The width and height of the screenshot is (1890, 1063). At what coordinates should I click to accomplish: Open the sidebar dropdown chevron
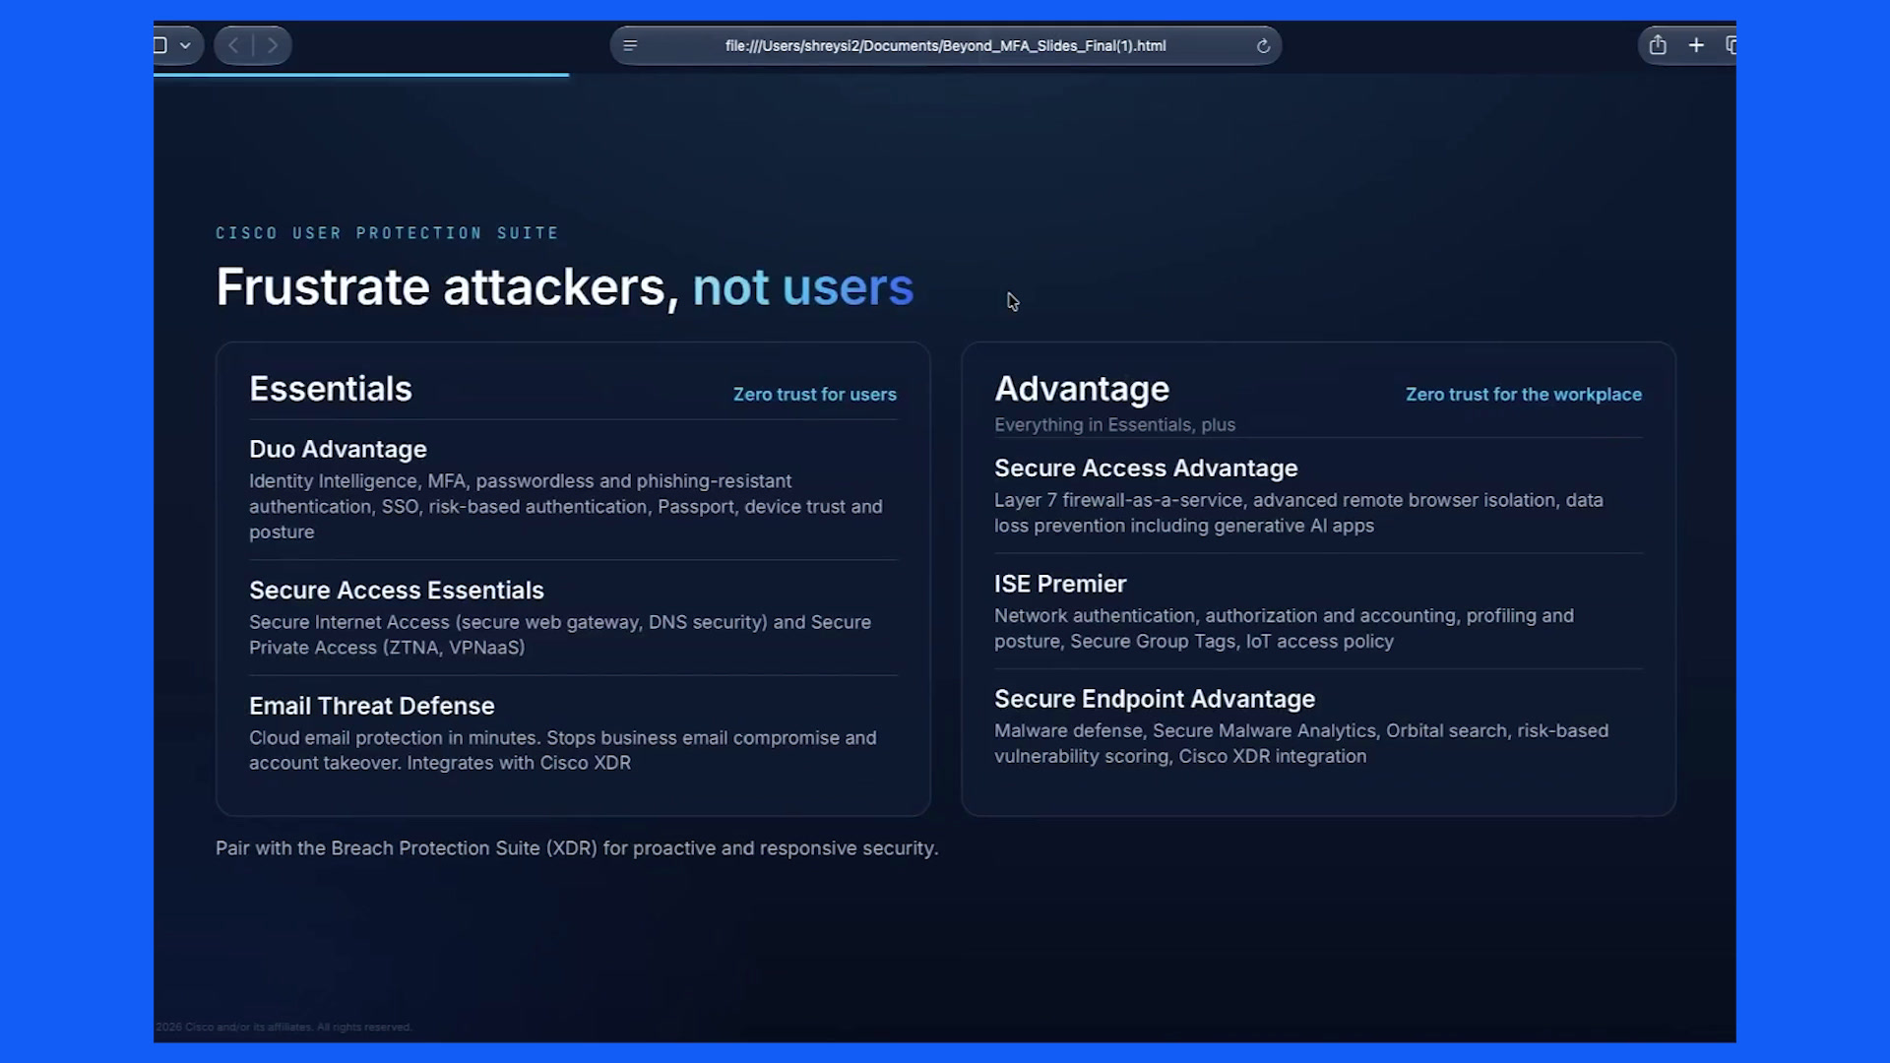click(185, 45)
